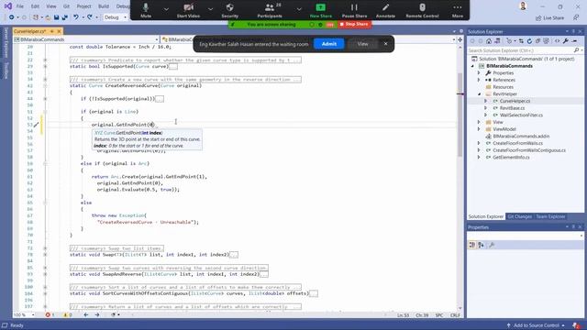The width and height of the screenshot is (587, 330).
Task: Select RevitBase.cs in Solution Explorer
Action: 512,108
